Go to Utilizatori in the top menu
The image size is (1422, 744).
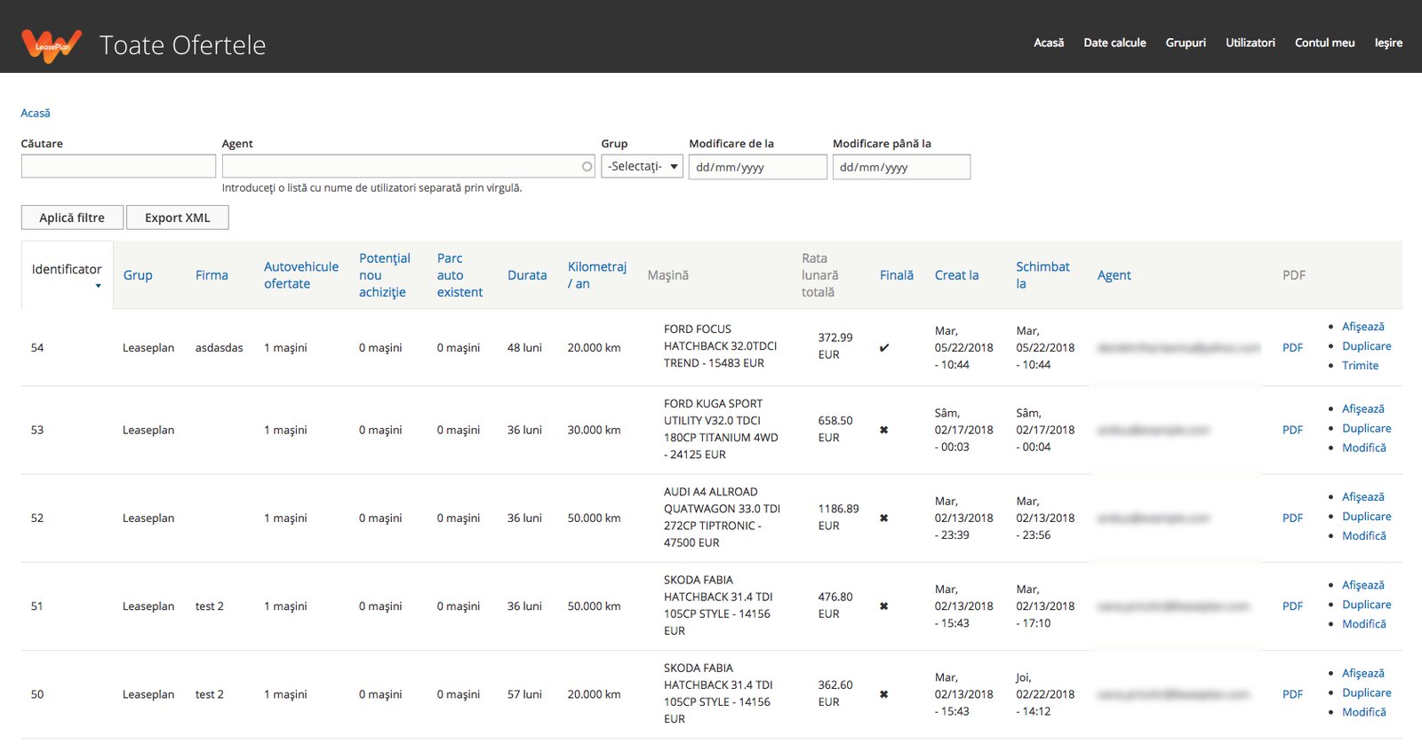[x=1250, y=43]
